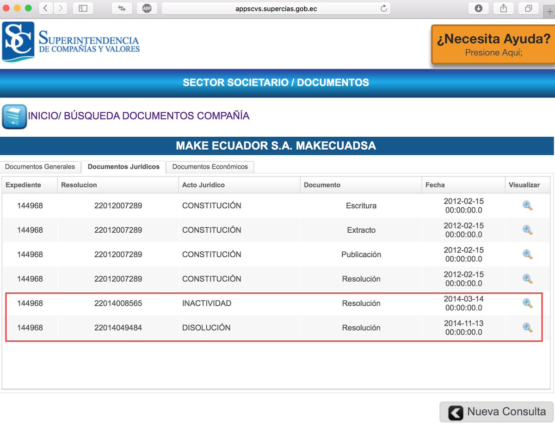The height and width of the screenshot is (430, 555).
Task: Click the Nueva Consulta button
Action: point(496,412)
